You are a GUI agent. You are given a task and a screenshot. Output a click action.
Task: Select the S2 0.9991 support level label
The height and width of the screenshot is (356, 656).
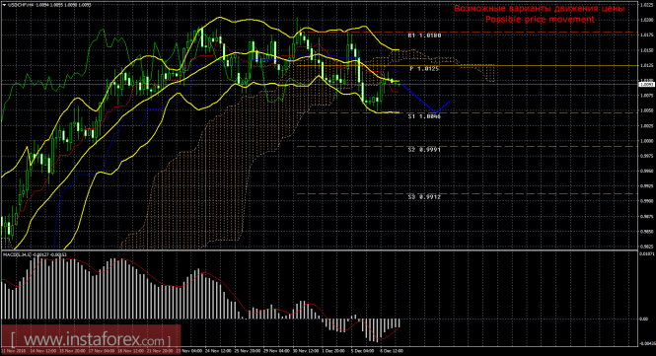pos(424,149)
